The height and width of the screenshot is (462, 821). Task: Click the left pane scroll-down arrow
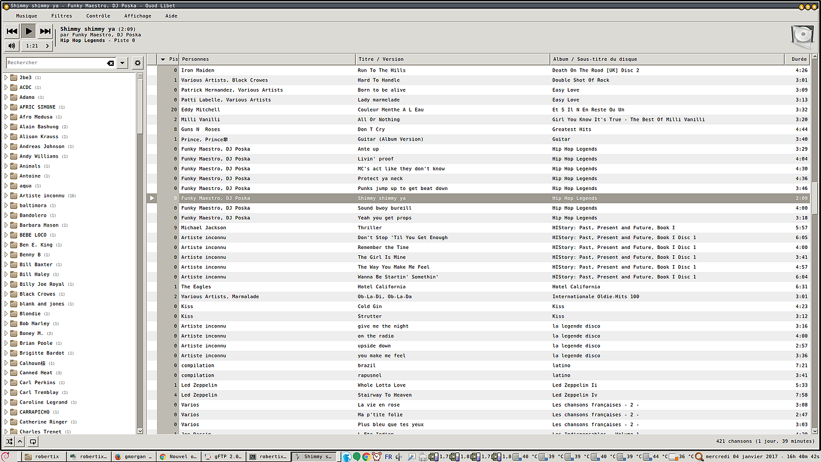click(x=140, y=431)
